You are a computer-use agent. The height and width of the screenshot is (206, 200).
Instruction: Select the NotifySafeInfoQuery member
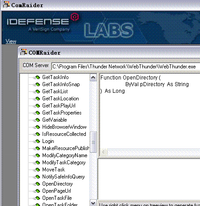[x=64, y=177]
